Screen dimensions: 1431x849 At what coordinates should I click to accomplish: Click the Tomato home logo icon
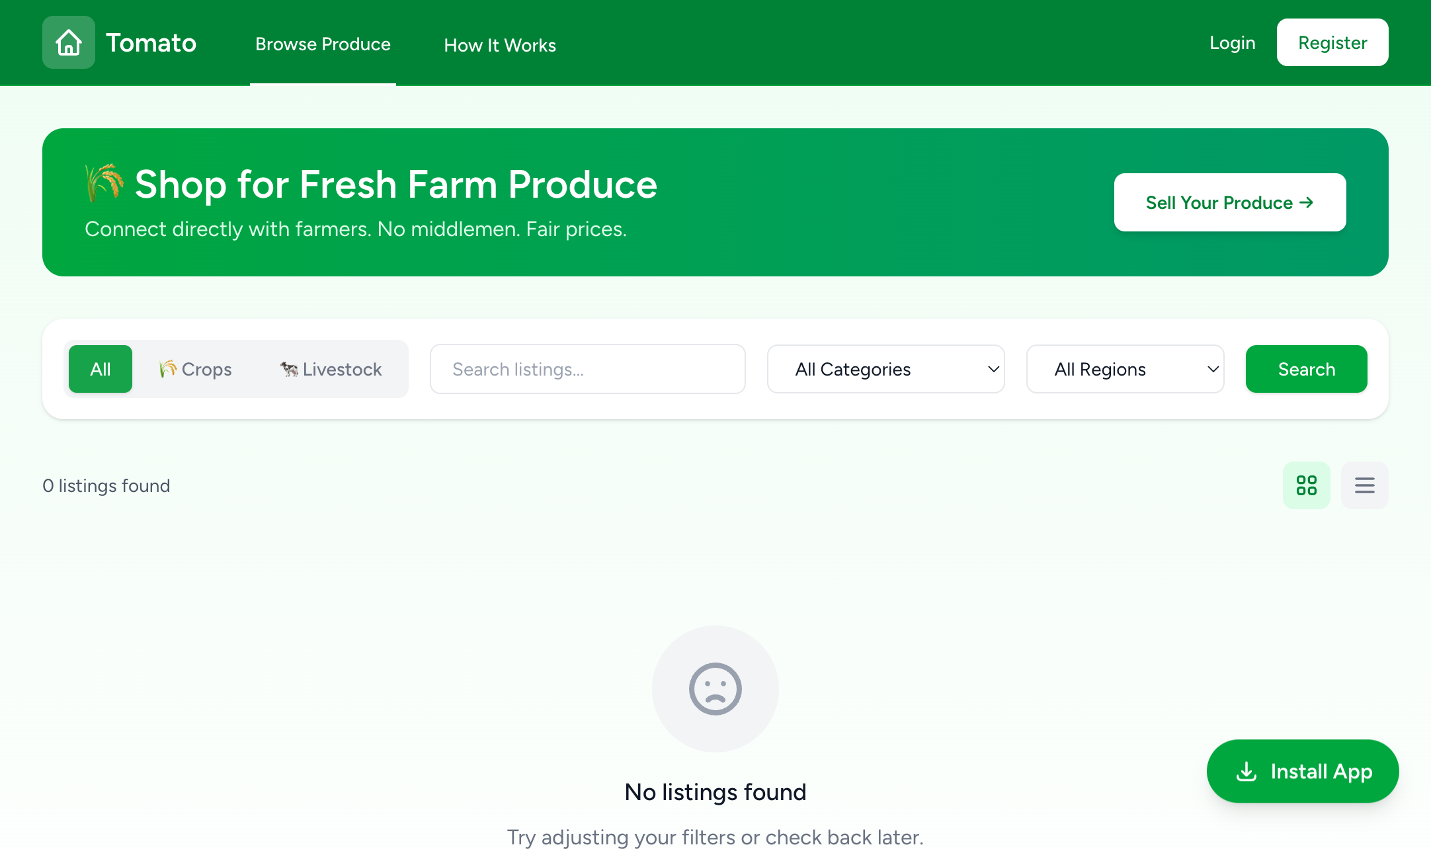coord(69,42)
